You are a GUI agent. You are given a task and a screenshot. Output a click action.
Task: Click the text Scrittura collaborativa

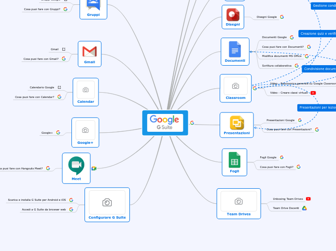277,66
